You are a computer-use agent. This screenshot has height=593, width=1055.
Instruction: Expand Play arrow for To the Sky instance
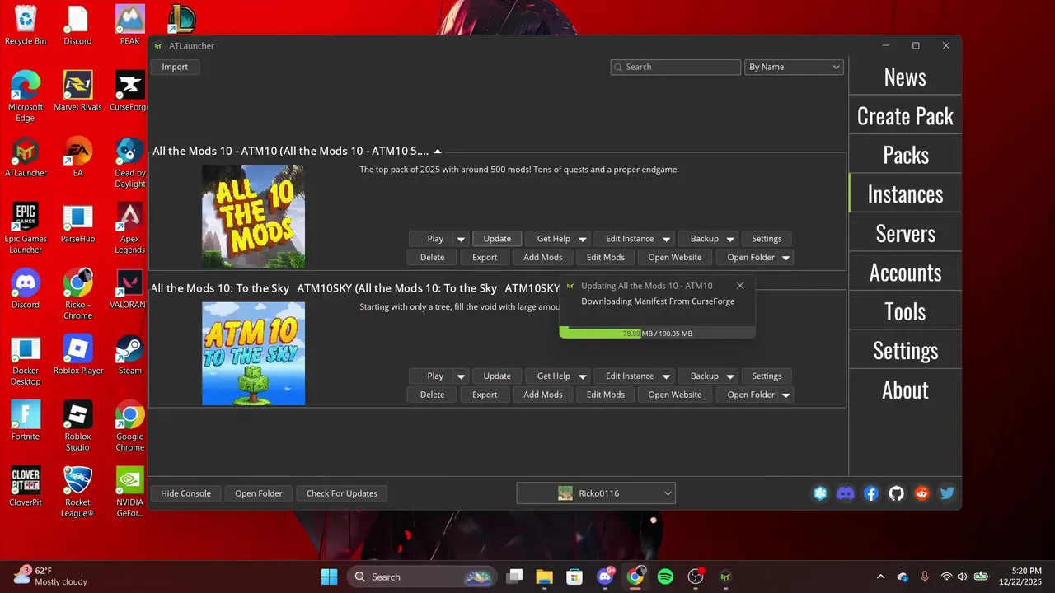[x=462, y=376]
